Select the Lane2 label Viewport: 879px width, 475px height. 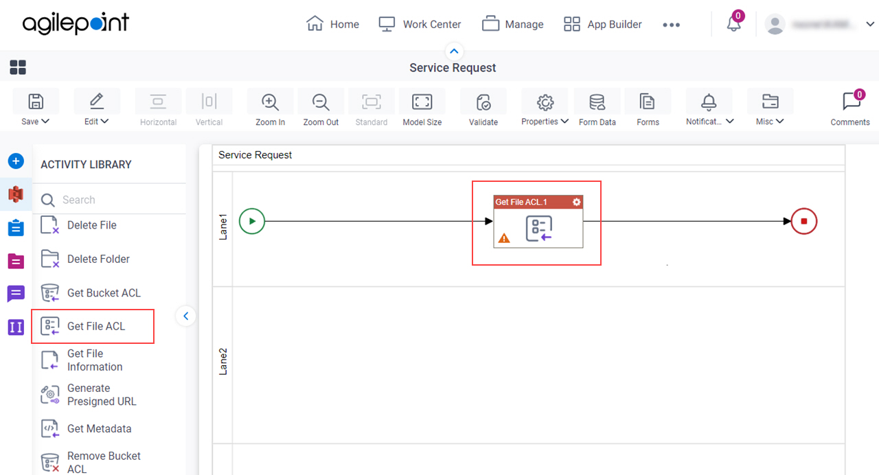(x=222, y=361)
